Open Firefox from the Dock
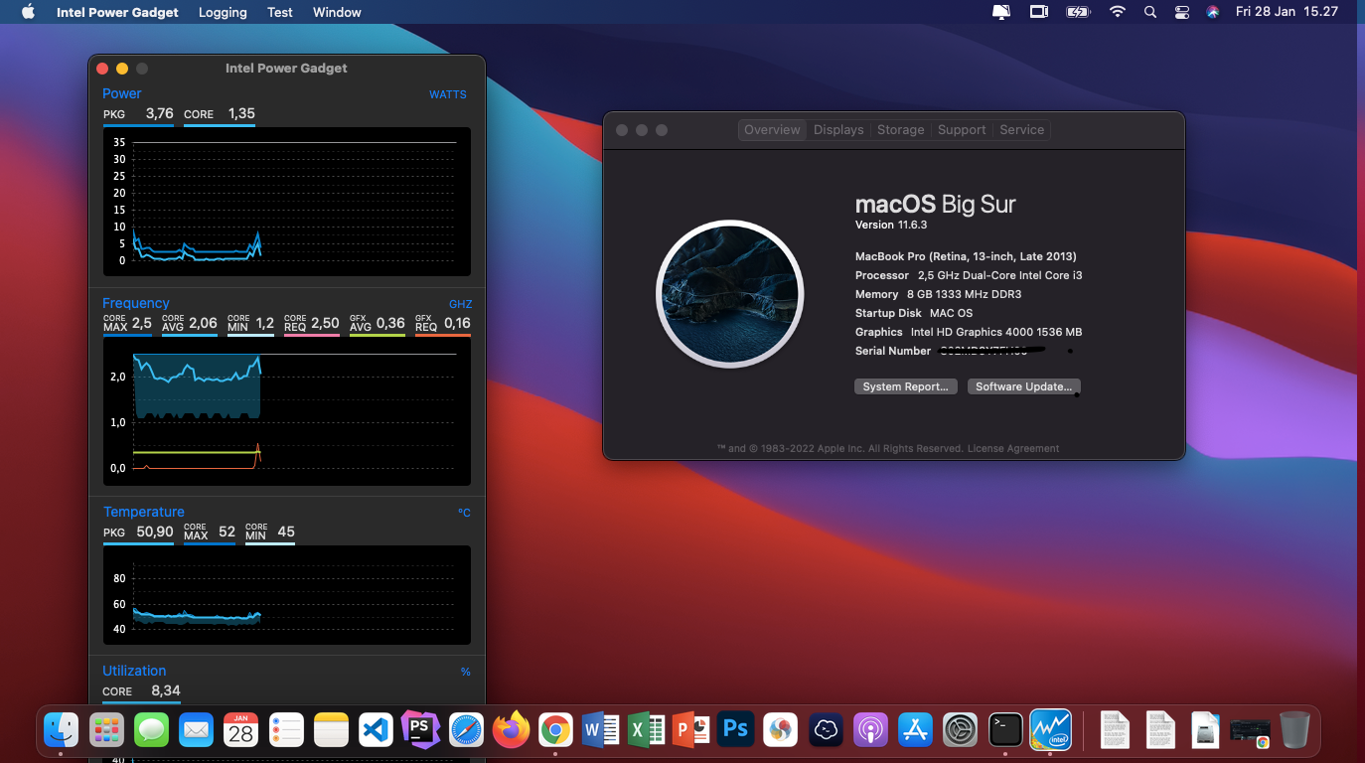 tap(511, 729)
